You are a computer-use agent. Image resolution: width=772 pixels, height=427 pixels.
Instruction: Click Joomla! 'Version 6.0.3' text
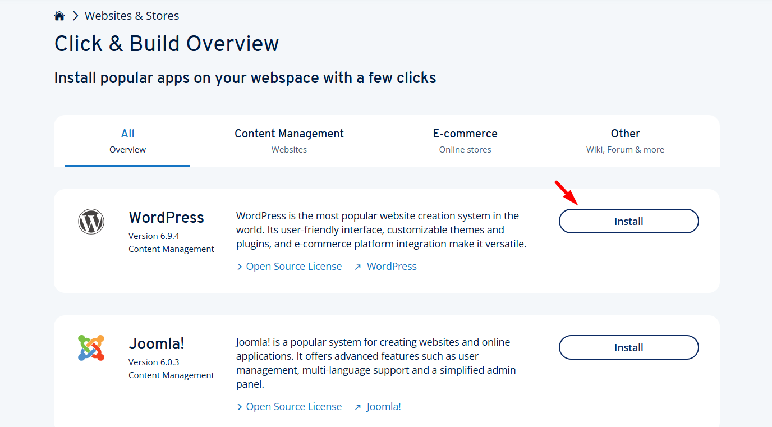point(154,362)
